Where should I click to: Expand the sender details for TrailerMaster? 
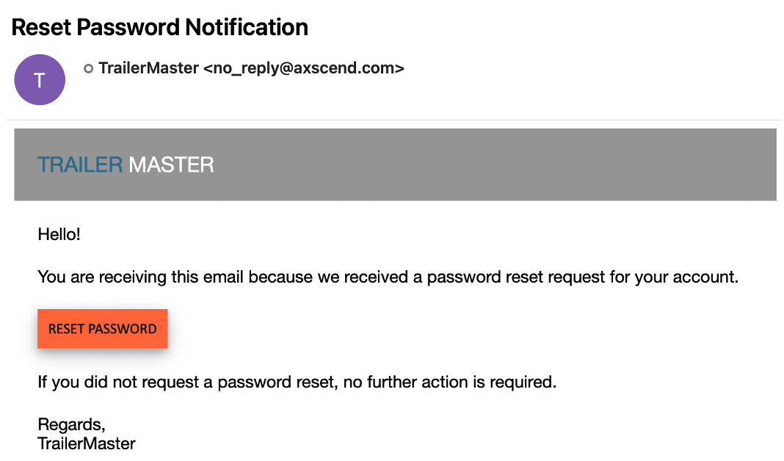[250, 68]
